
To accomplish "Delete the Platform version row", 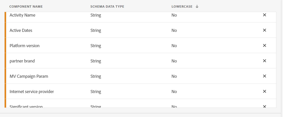I will pos(265,46).
